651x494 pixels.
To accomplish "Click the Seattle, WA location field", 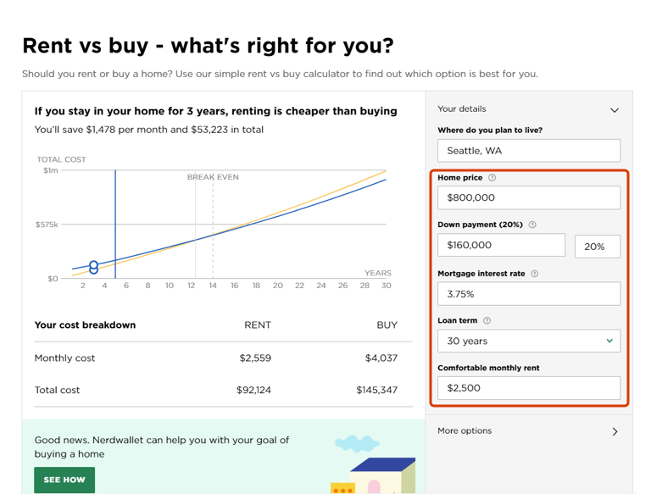I will 529,151.
